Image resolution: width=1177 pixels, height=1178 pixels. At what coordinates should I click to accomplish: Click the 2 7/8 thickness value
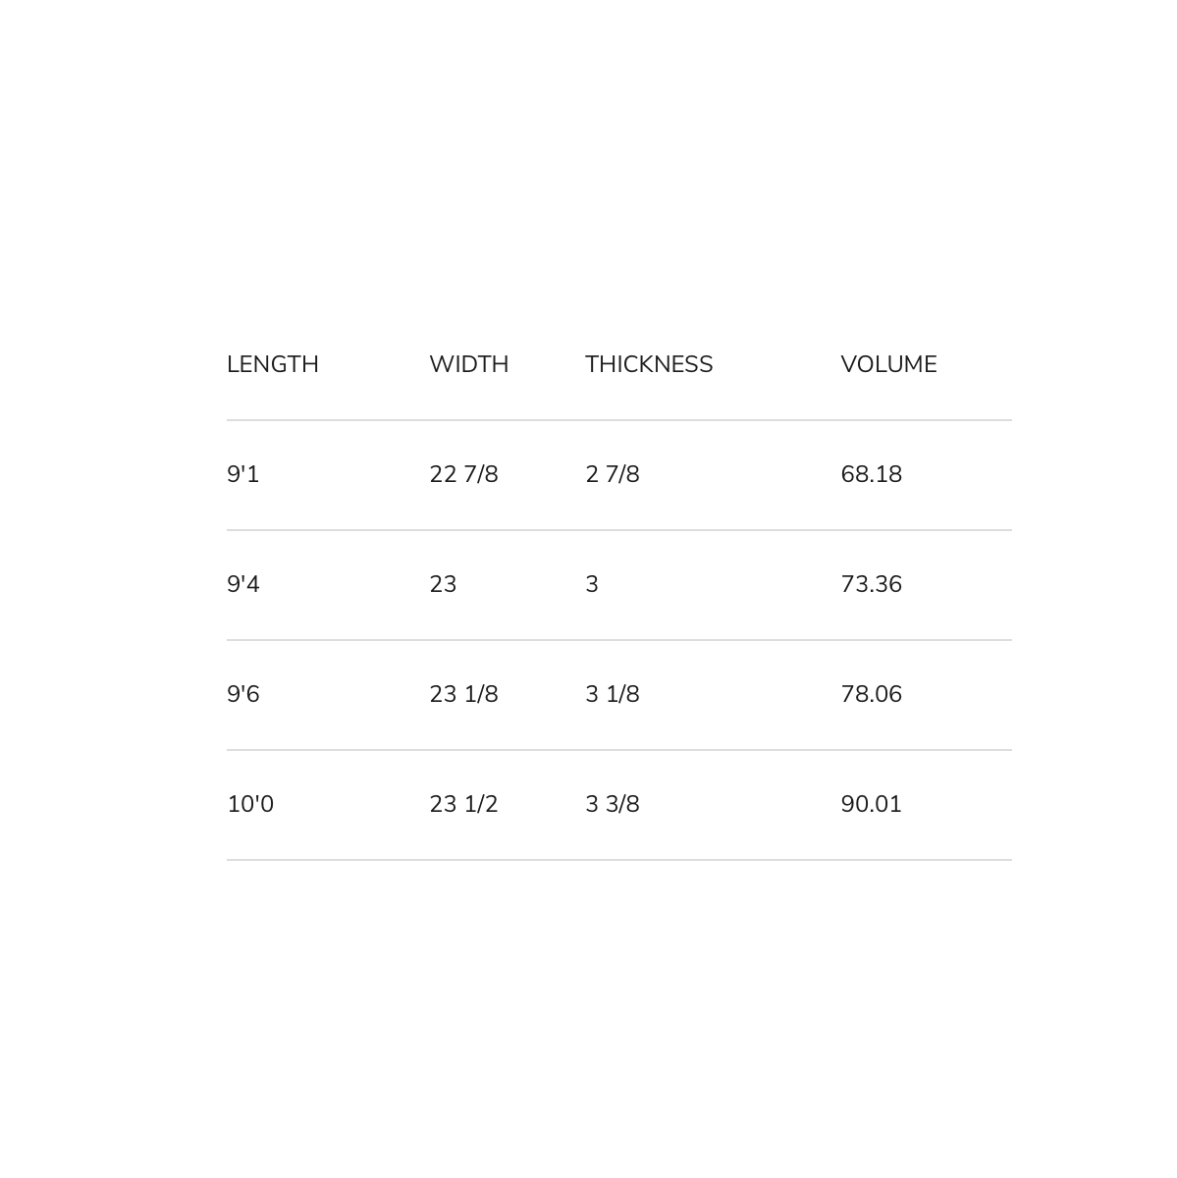point(613,474)
